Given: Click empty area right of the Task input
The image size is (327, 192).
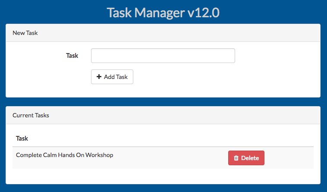Looking at the screenshot, I should point(277,56).
